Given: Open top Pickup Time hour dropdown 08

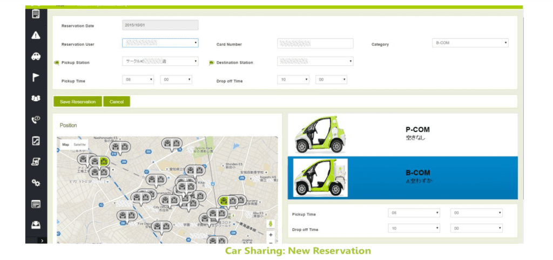Looking at the screenshot, I should pyautogui.click(x=138, y=80).
